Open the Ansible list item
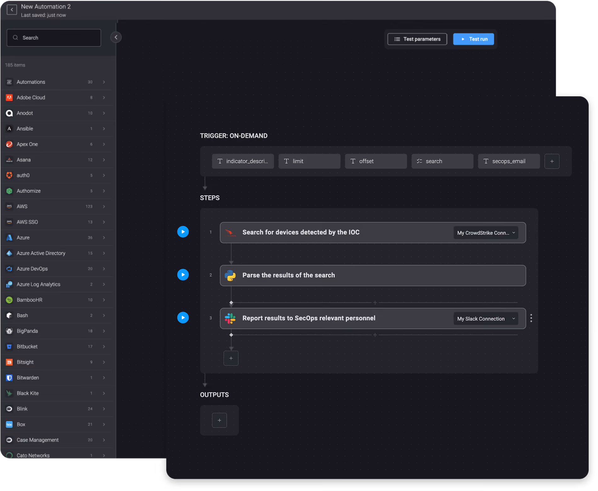Viewport: 598px width, 491px height. 57,129
